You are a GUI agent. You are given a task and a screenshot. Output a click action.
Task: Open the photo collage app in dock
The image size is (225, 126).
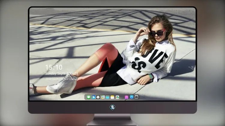click(x=117, y=97)
